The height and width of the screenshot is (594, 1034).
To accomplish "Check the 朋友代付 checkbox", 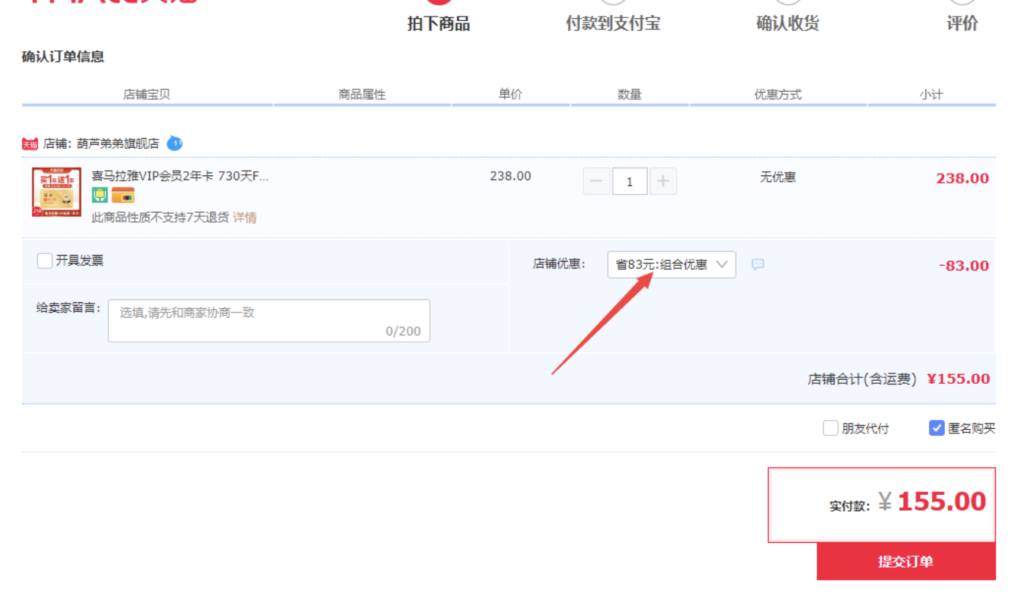I will tap(830, 428).
